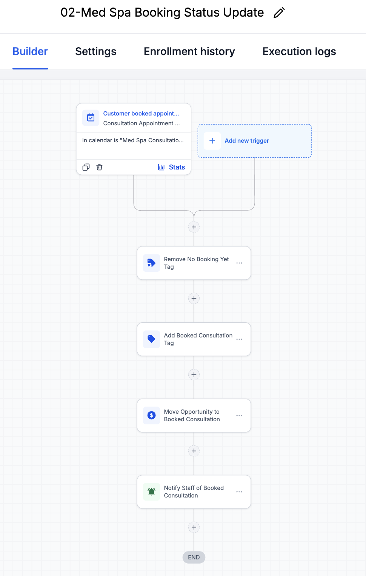Add step before END node

coord(194,527)
